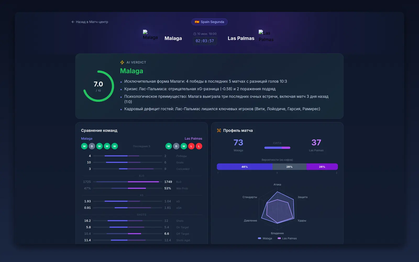Click the Атака radar axis label
Image resolution: width=419 pixels, height=262 pixels.
pos(277,185)
